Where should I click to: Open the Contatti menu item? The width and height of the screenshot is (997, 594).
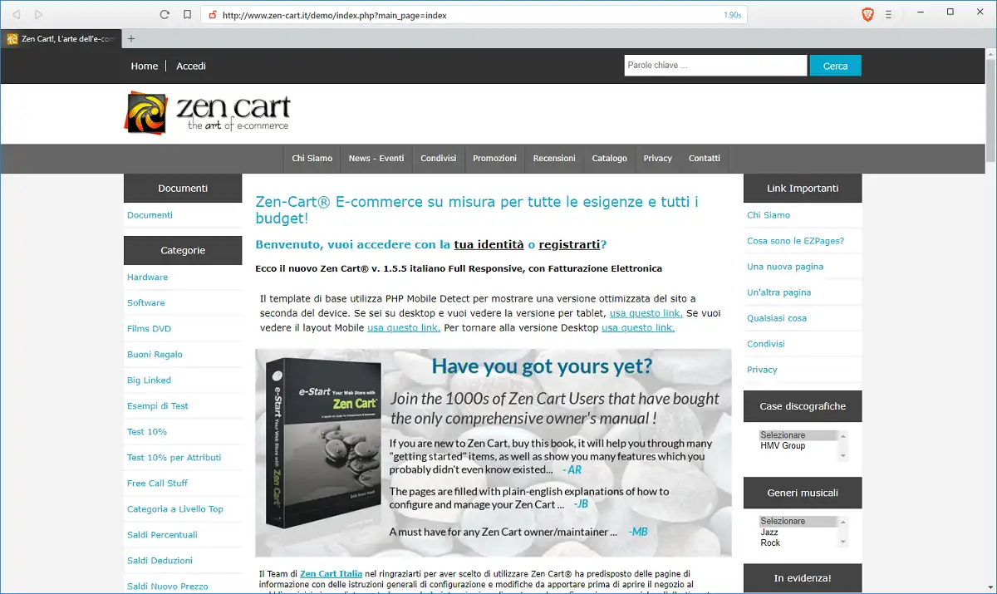point(705,158)
